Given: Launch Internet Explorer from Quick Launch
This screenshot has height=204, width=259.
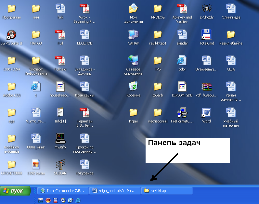Looking at the screenshot, I should pos(78,200).
